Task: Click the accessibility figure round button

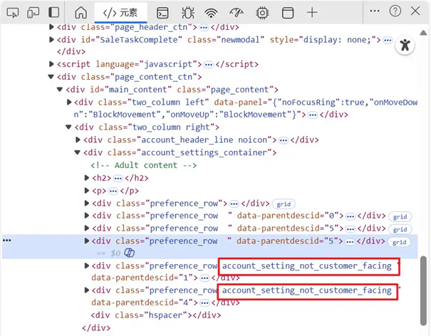Action: click(405, 45)
